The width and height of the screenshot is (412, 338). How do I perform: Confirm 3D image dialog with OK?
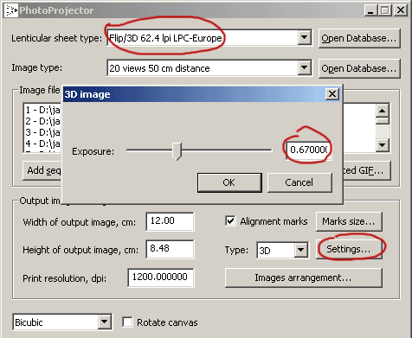pos(229,182)
